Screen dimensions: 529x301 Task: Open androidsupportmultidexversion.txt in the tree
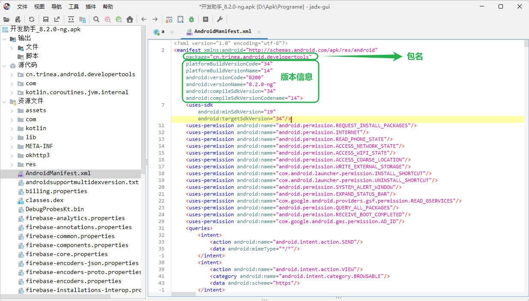(x=82, y=182)
